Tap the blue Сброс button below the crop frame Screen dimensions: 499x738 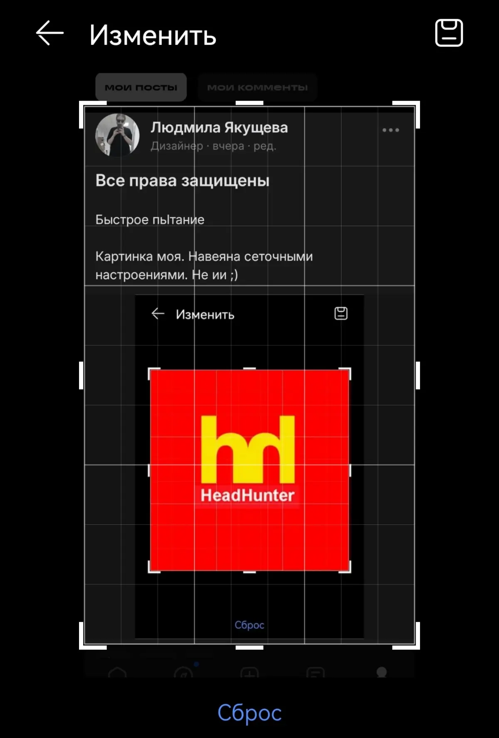(x=249, y=713)
